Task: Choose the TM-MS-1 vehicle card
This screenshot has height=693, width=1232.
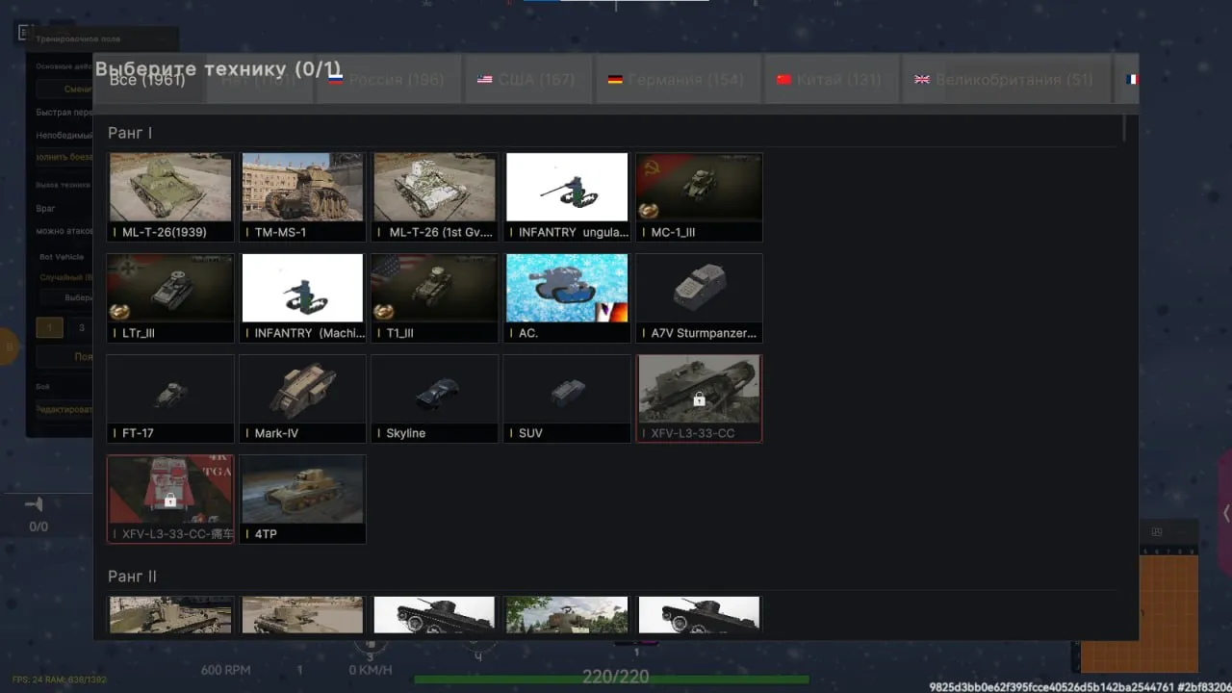Action: [x=302, y=196]
